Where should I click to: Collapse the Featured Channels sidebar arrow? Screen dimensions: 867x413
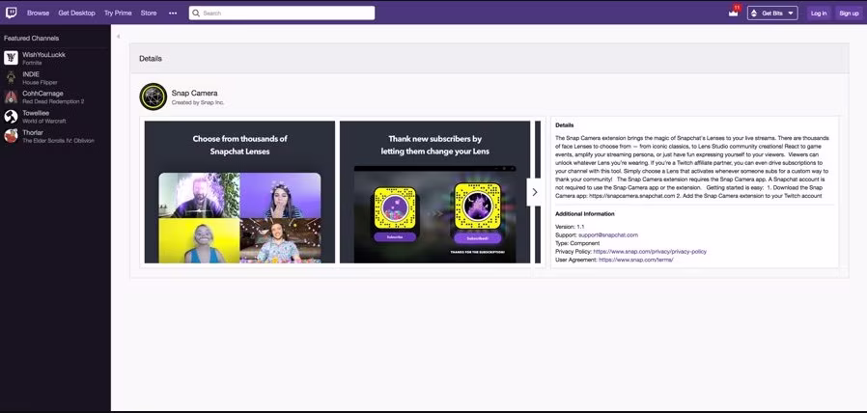click(119, 37)
